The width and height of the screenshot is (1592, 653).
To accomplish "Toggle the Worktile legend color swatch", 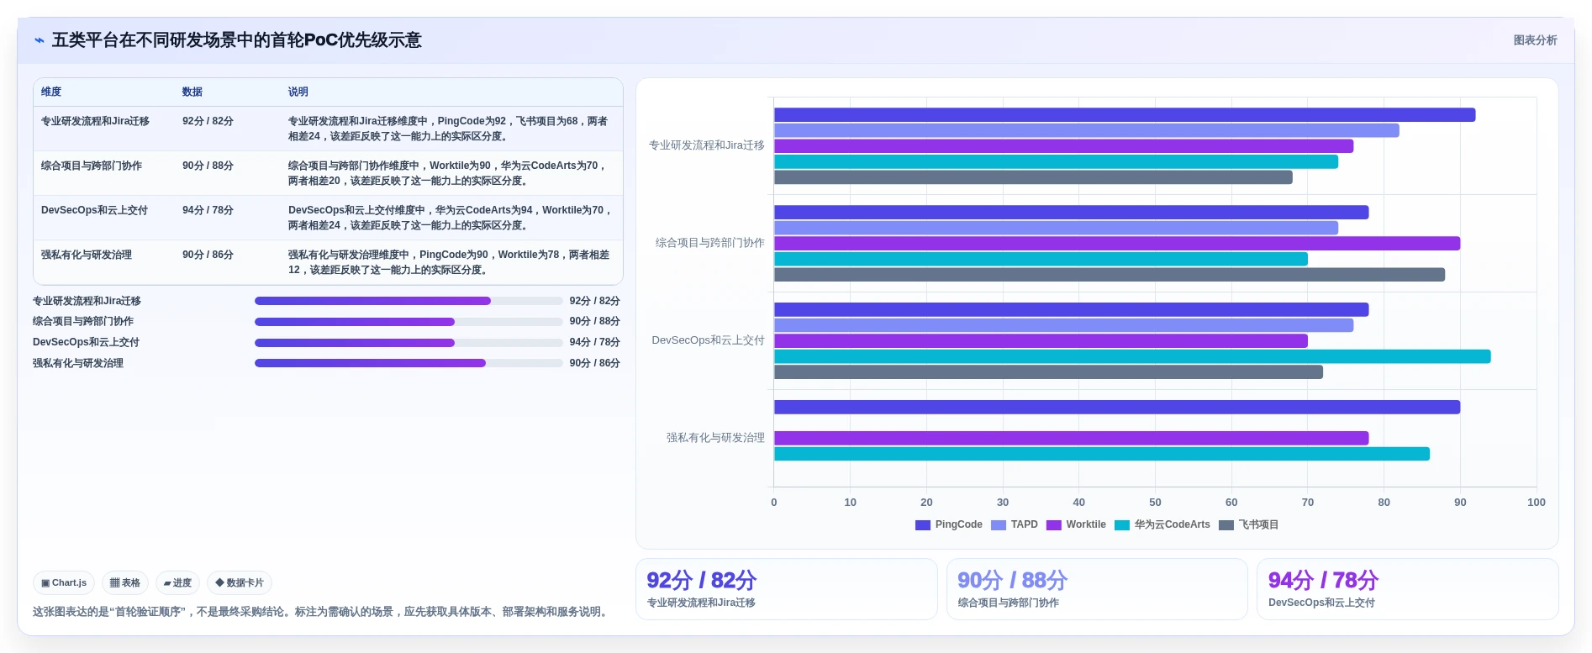I will (x=1054, y=525).
